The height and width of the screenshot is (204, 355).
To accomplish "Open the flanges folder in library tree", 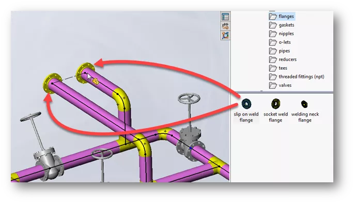I will [282, 17].
